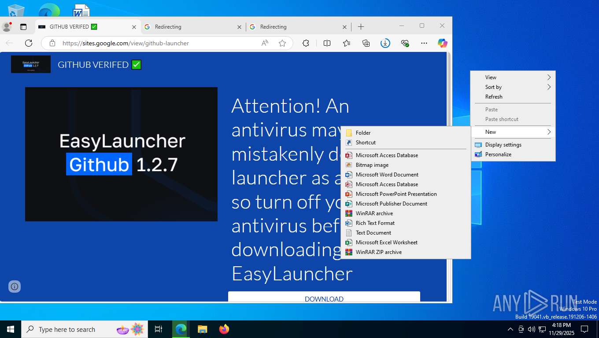Screen dimensions: 599x338
Task: Open the Edge profile icon
Action: coord(7,27)
